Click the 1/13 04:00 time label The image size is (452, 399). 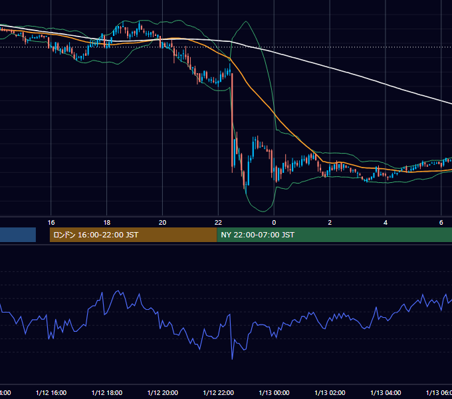coord(386,392)
